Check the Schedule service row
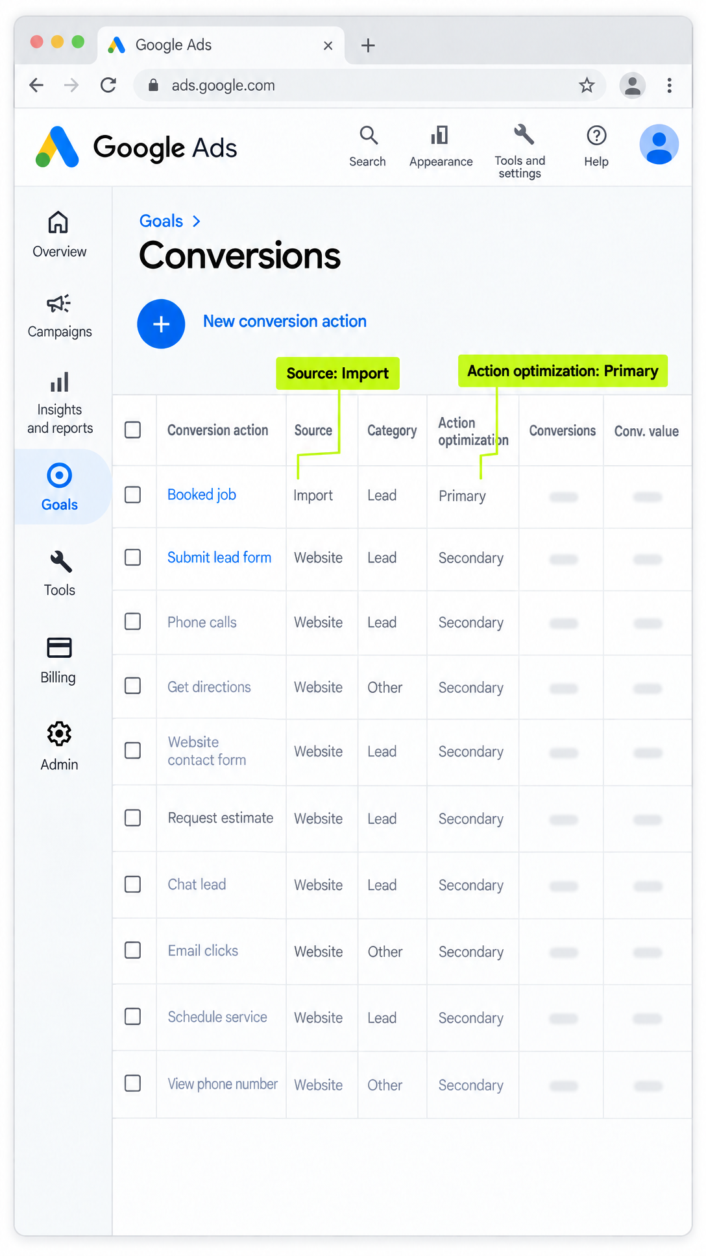Viewport: 706px width, 1256px height. point(133,1016)
